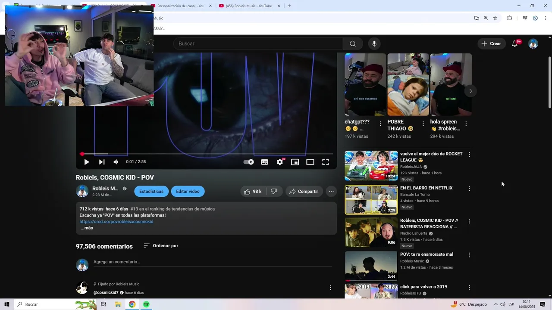552x310 pixels.
Task: Open taskbar volume speaker icon
Action: [x=503, y=304]
